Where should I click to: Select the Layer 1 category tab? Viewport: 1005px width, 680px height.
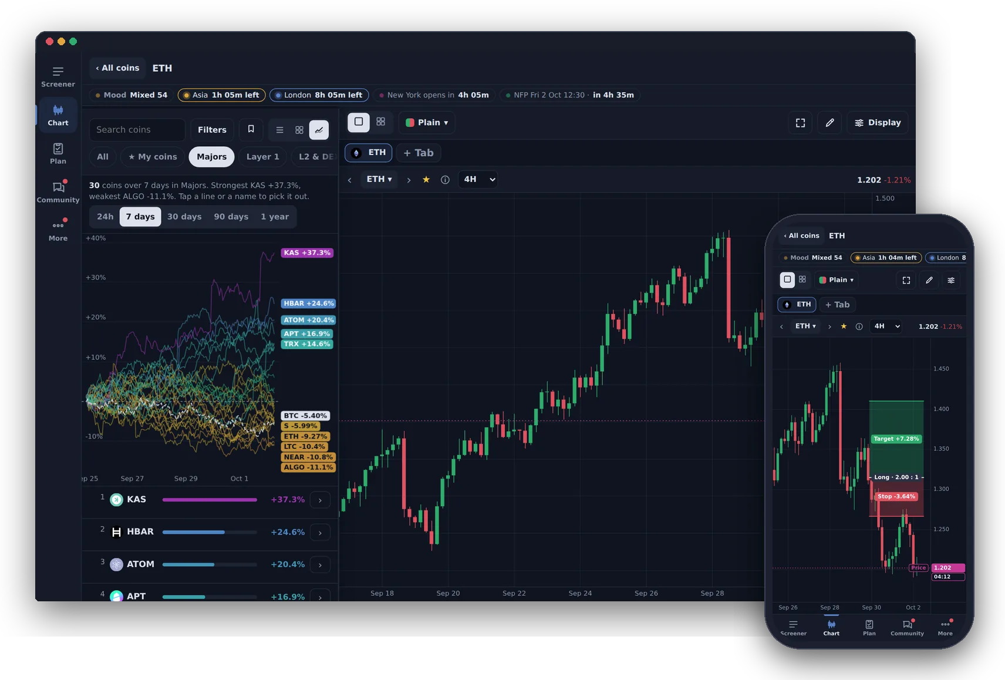262,157
